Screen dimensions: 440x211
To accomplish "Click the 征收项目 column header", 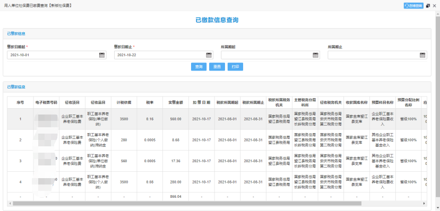I will [x=72, y=102].
